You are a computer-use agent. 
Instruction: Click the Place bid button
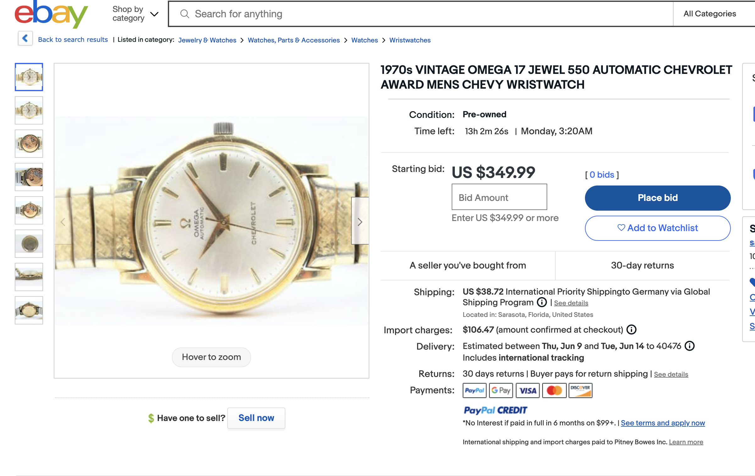(657, 198)
